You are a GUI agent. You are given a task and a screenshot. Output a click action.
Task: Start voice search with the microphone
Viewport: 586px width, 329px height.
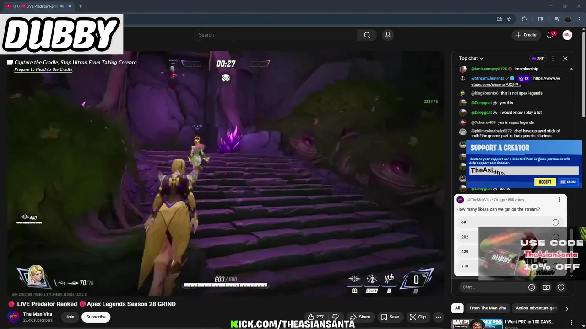(388, 35)
